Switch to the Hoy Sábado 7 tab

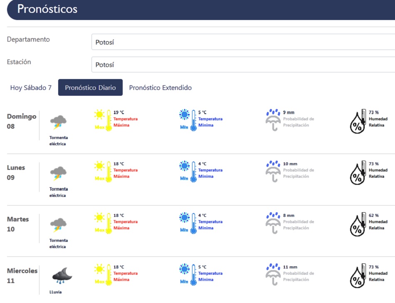point(31,88)
